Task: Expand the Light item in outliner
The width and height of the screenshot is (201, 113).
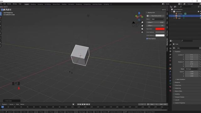Action: click(x=174, y=18)
